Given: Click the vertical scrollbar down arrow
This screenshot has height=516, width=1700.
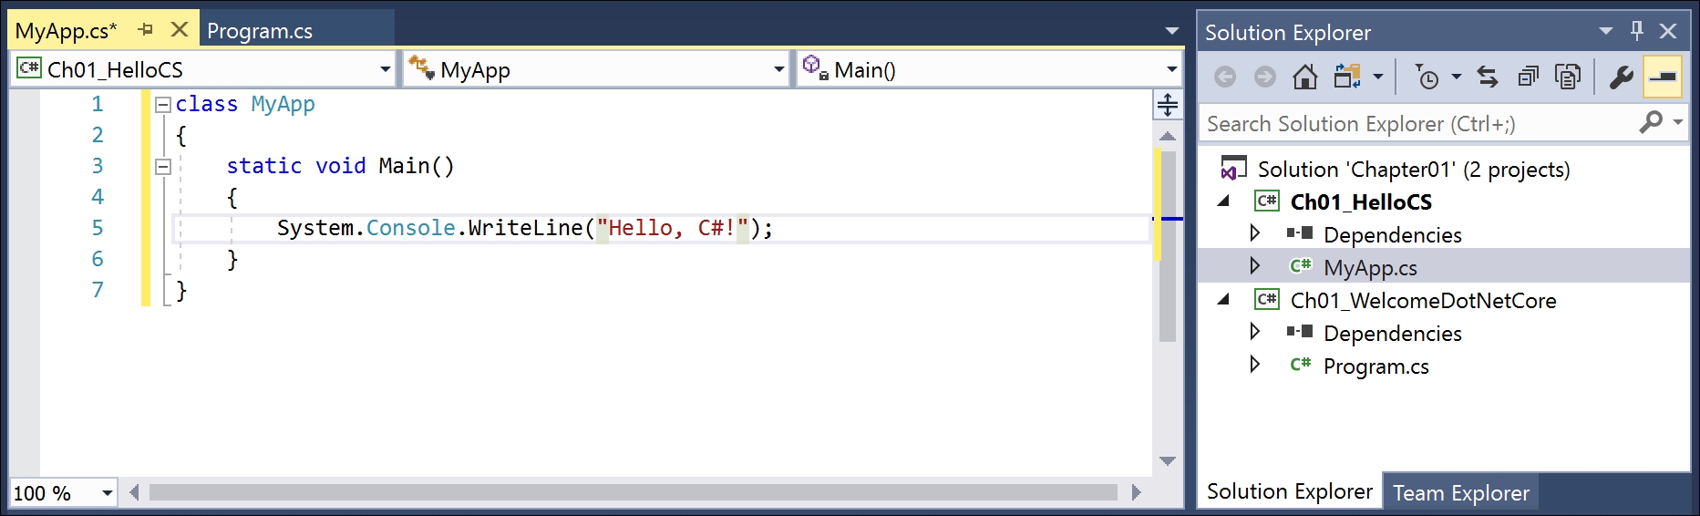Looking at the screenshot, I should point(1168,461).
